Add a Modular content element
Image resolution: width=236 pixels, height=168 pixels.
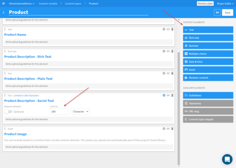pyautogui.click(x=208, y=78)
